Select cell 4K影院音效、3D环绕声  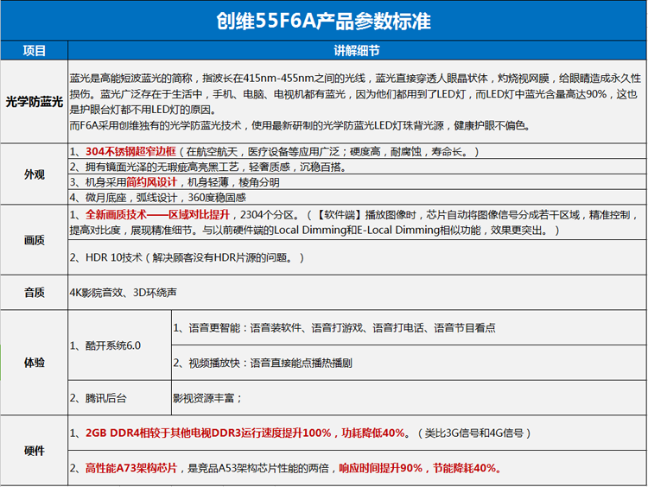[x=357, y=293]
